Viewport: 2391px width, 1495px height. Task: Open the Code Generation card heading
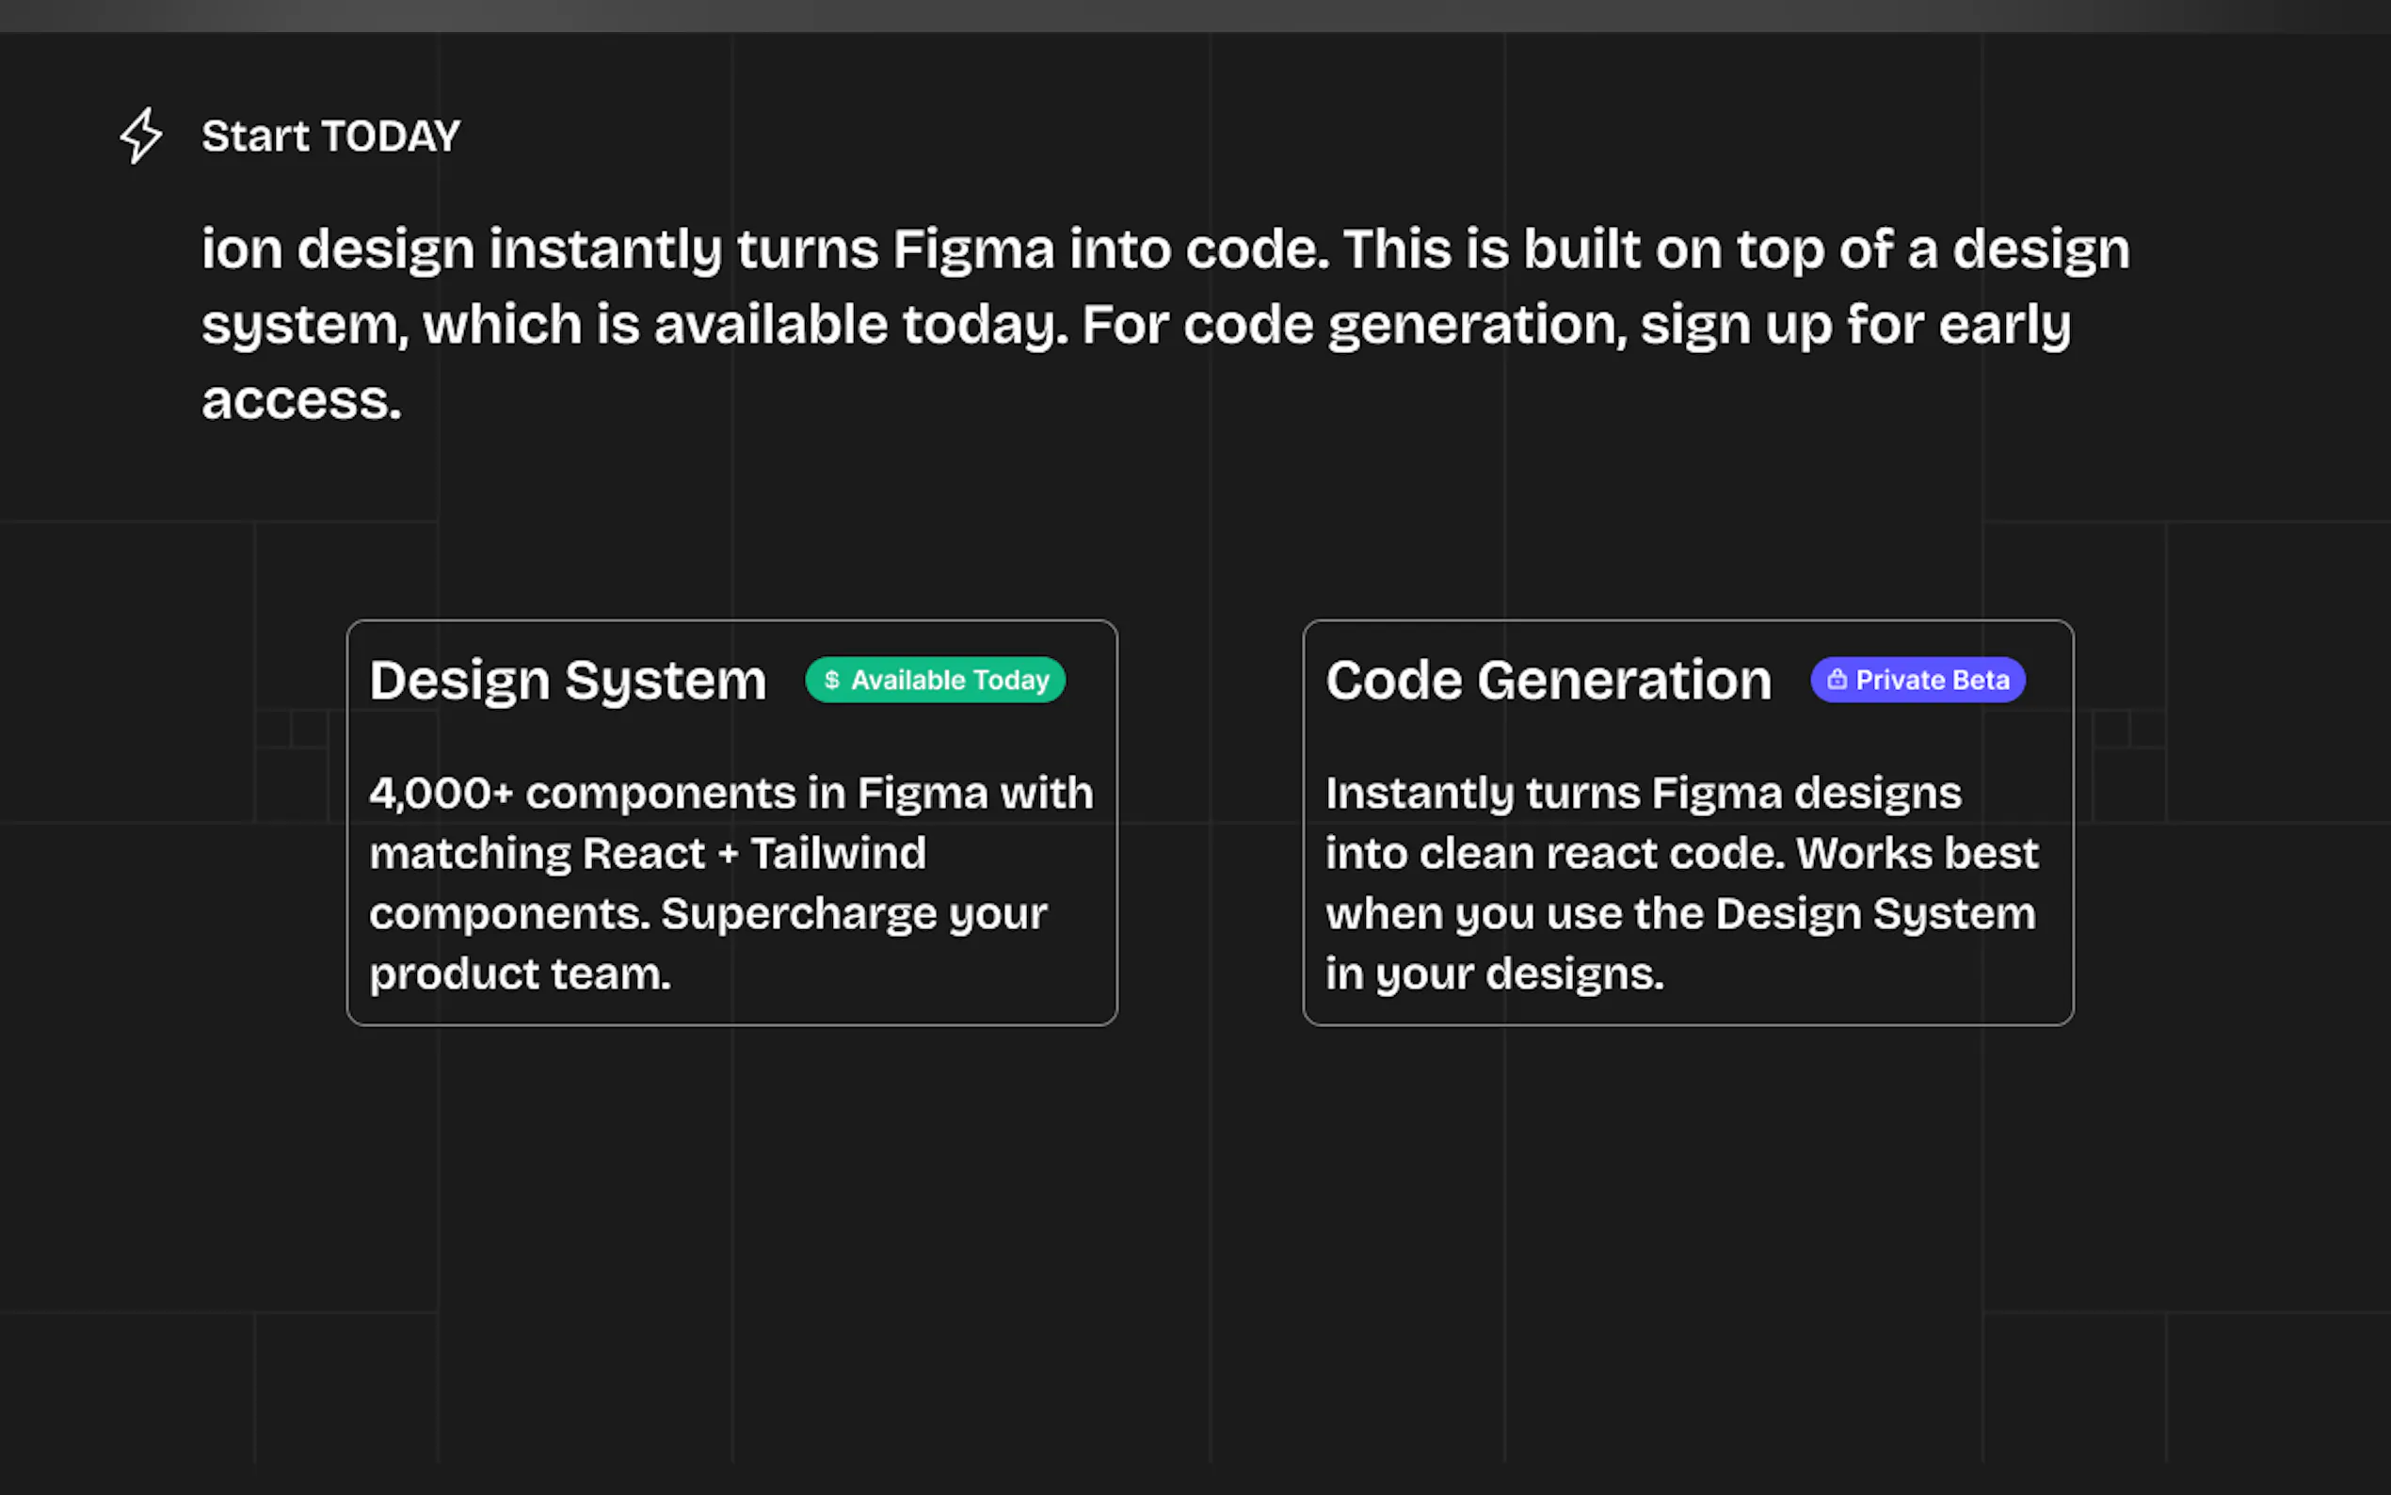tap(1548, 681)
